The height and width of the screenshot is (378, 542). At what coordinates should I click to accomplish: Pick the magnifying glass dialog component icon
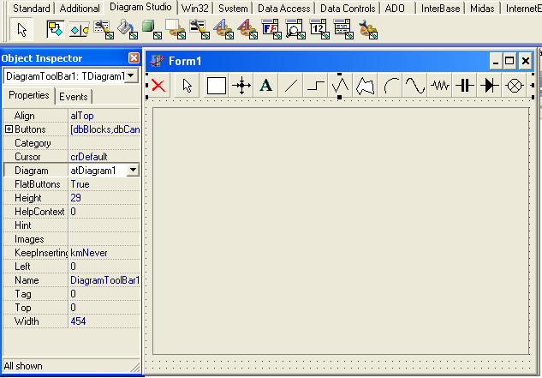(x=295, y=29)
